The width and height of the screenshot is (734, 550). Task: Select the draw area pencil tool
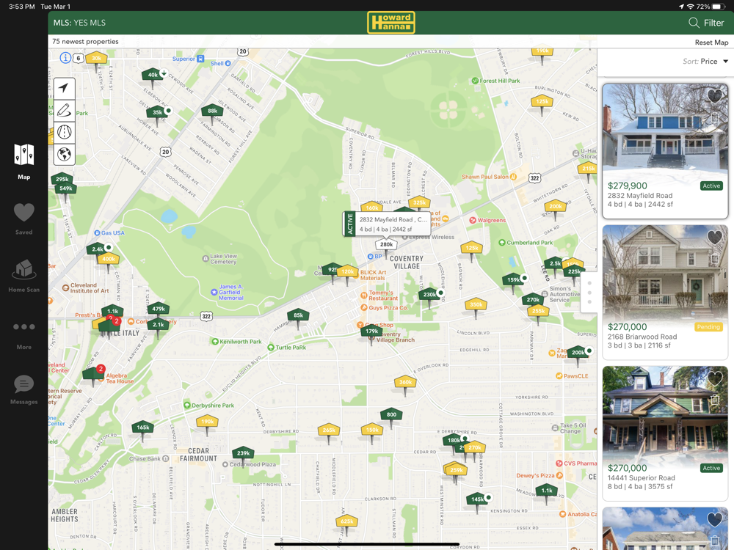coord(64,111)
